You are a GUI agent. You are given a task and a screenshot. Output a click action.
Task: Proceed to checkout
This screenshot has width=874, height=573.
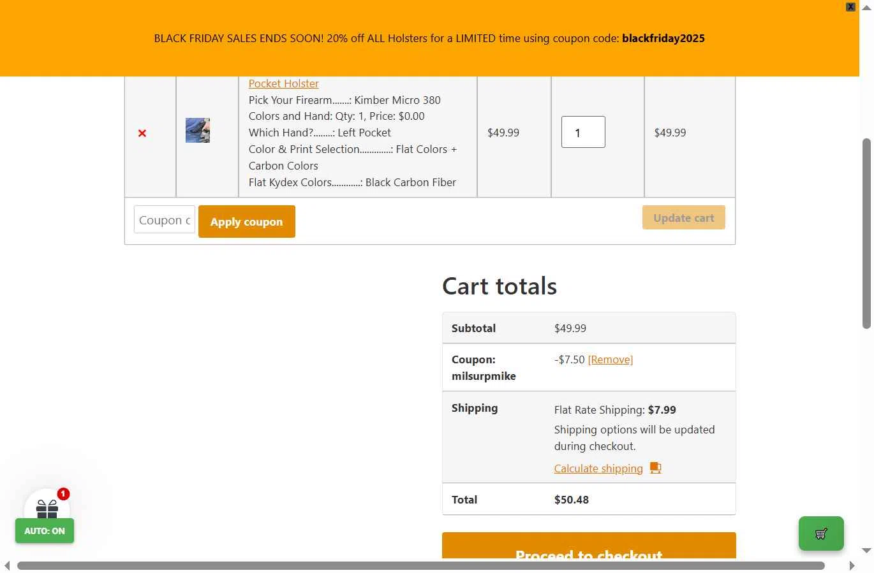tap(589, 546)
